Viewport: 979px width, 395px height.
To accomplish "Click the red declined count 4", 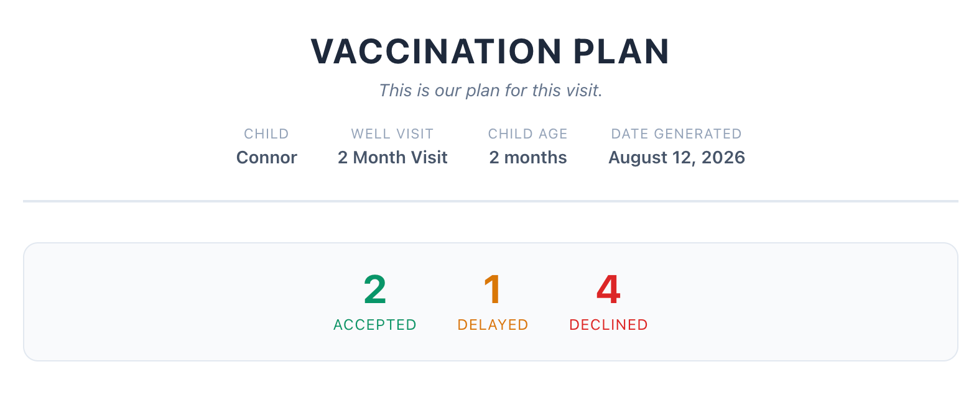I will (x=608, y=289).
